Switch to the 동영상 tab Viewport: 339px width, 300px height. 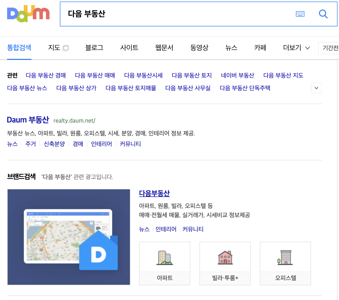coord(199,48)
